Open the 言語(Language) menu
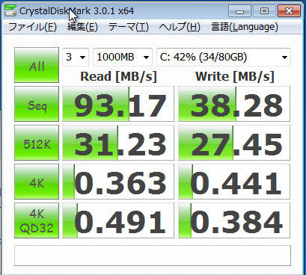The image size is (306, 275). click(245, 27)
